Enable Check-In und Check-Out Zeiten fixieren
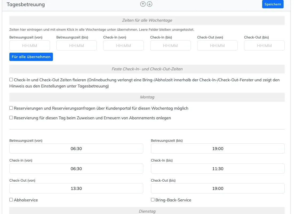This screenshot has height=214, width=294. (x=11, y=80)
